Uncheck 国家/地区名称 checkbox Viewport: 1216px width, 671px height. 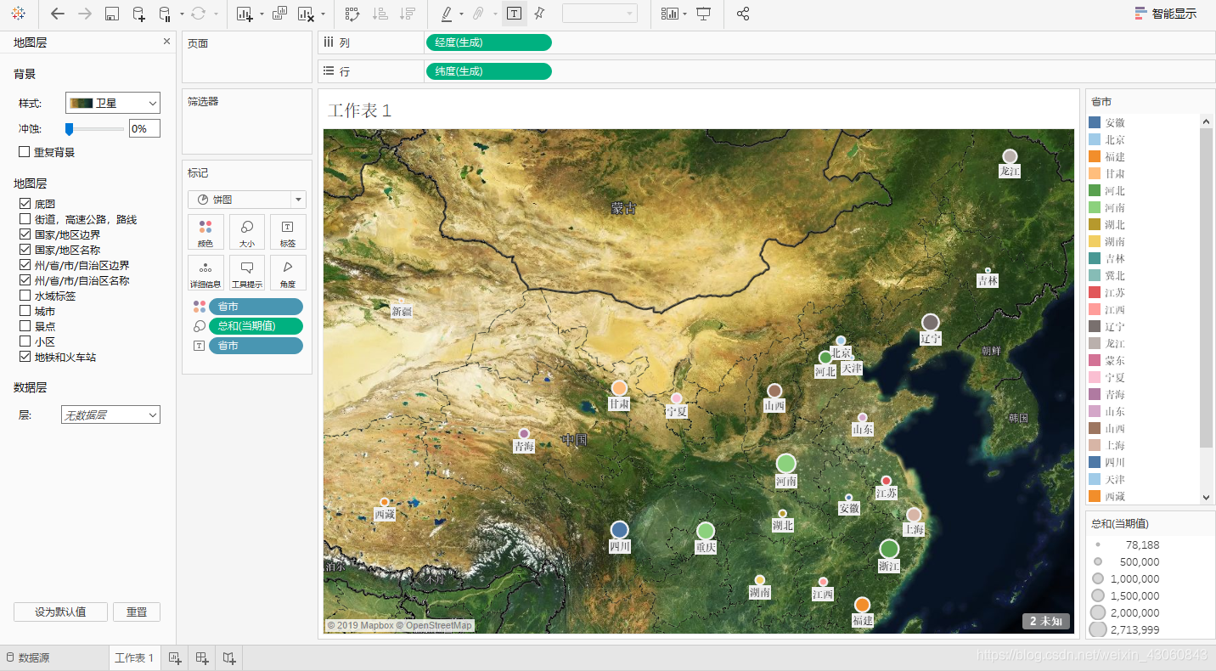click(25, 250)
